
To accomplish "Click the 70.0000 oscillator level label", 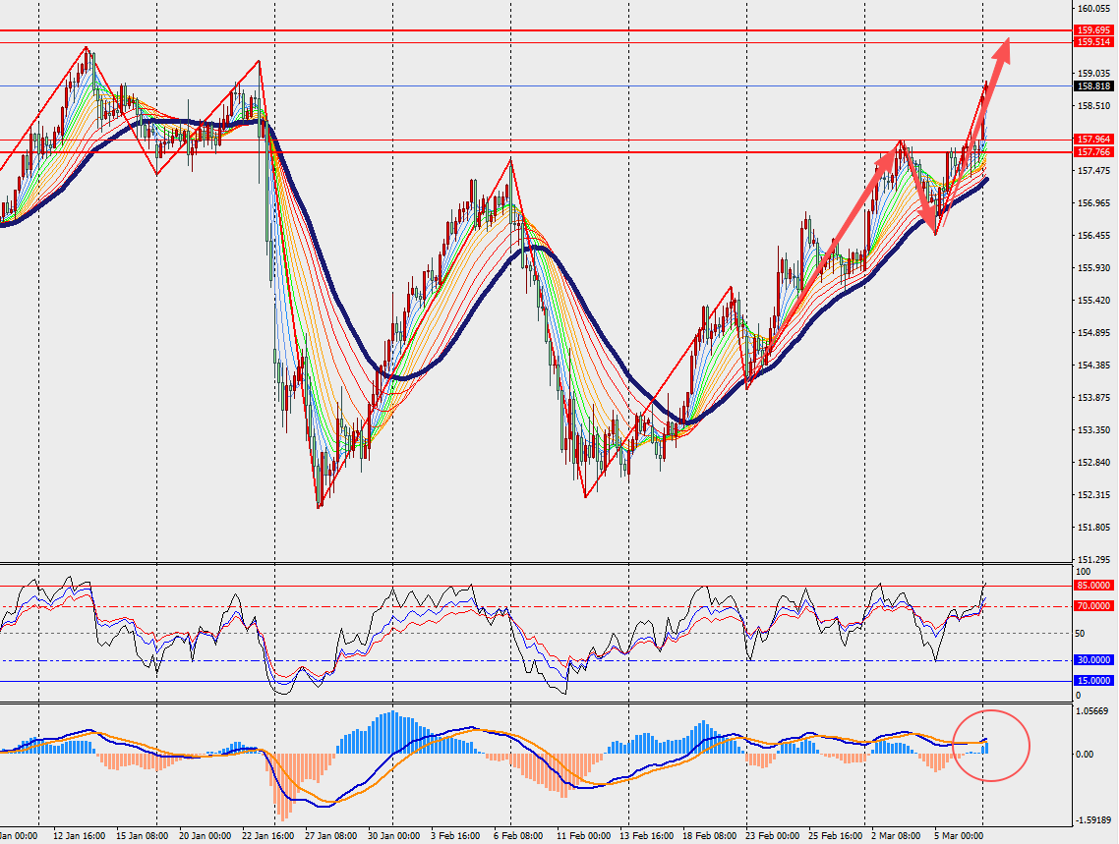I will (1093, 606).
